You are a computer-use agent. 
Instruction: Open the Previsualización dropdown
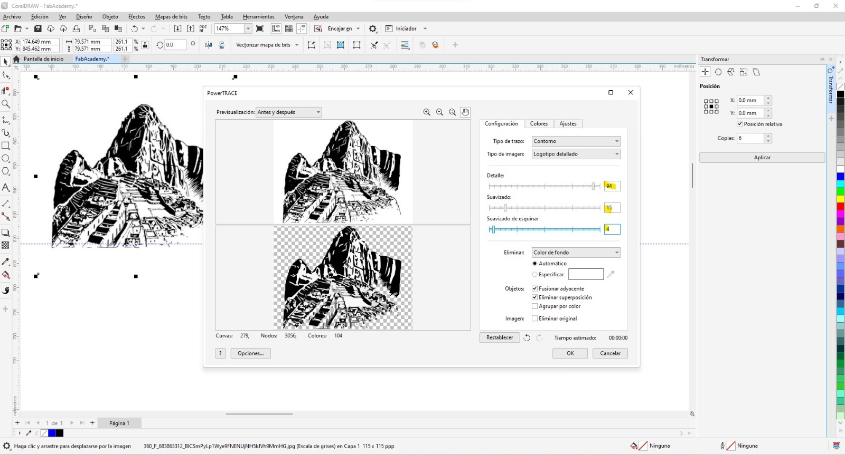pyautogui.click(x=289, y=112)
